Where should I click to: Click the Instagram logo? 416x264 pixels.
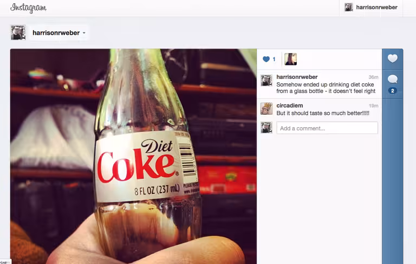pyautogui.click(x=28, y=8)
